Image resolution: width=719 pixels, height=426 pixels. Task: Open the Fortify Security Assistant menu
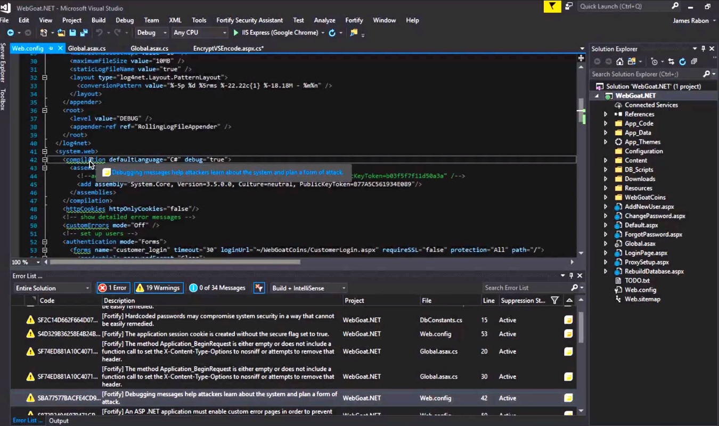pos(250,20)
